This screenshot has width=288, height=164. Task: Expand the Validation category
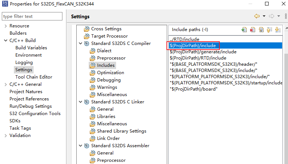point(6,136)
